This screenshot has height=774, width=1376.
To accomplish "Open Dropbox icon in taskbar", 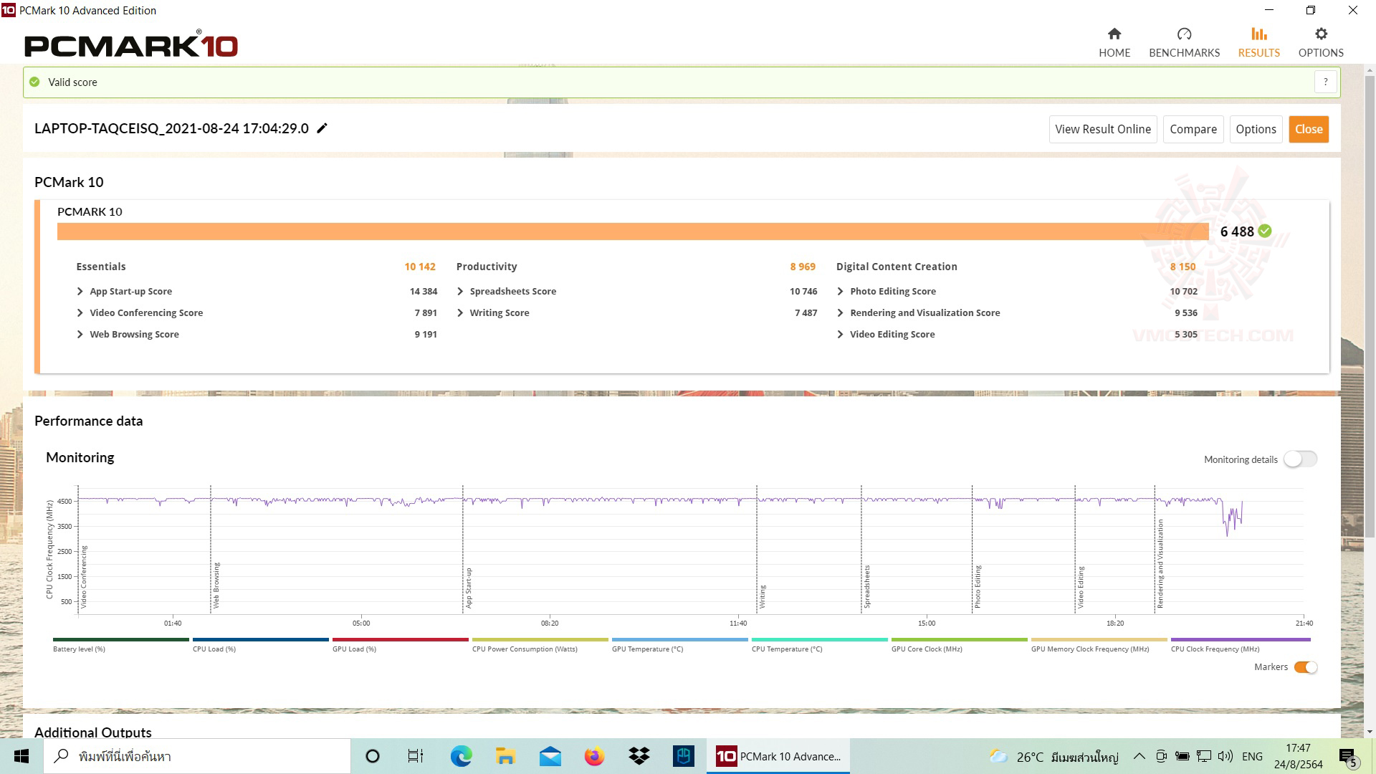I will pyautogui.click(x=639, y=756).
